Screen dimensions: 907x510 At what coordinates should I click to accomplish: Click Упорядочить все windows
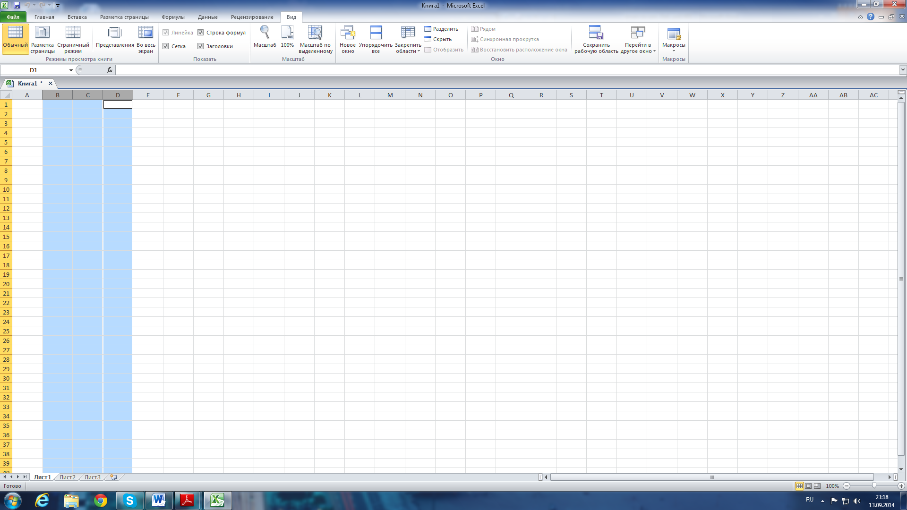(376, 39)
